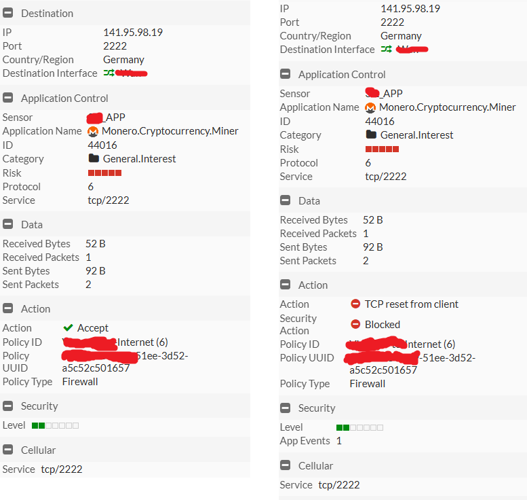The width and height of the screenshot is (527, 500).
Task: Collapse the left panel's Application Control section
Action: (x=8, y=99)
